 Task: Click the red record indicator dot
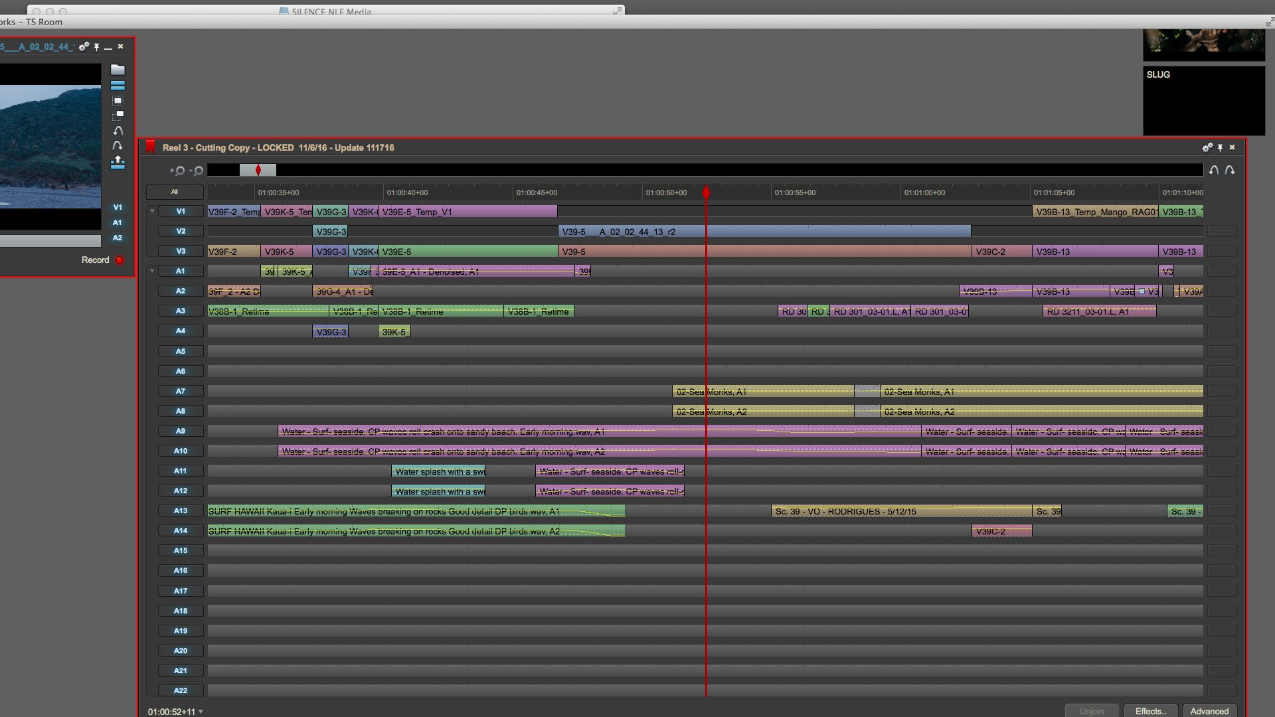pyautogui.click(x=120, y=260)
